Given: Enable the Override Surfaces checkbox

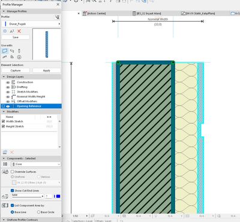Looking at the screenshot, I should tap(13, 172).
